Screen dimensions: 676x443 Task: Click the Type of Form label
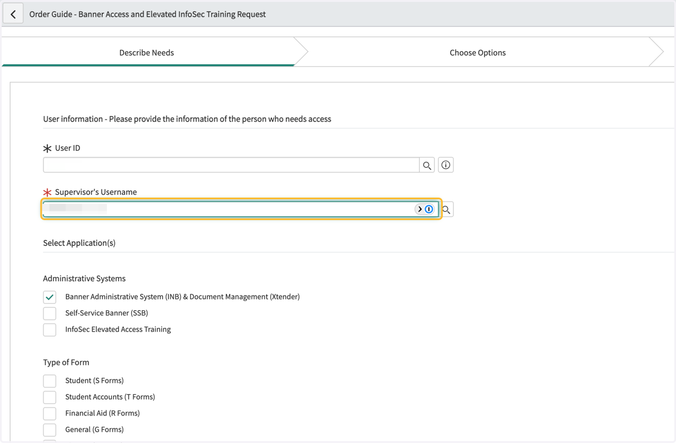[x=66, y=362]
